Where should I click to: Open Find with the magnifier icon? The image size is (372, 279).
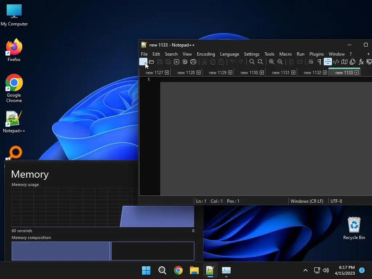[x=252, y=62]
